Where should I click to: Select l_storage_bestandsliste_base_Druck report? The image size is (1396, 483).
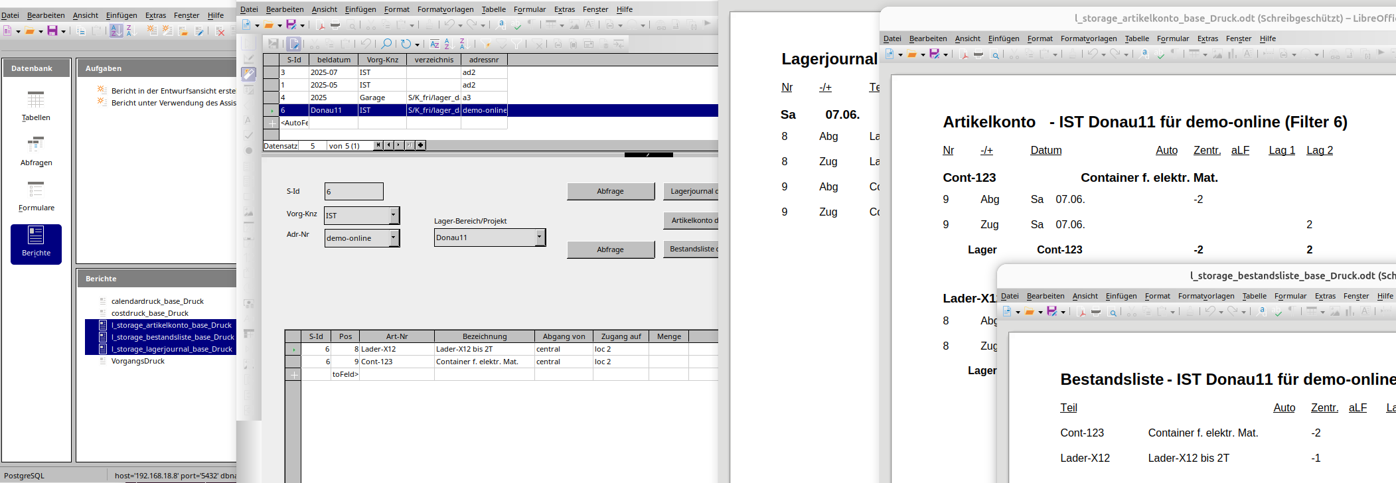tap(173, 337)
